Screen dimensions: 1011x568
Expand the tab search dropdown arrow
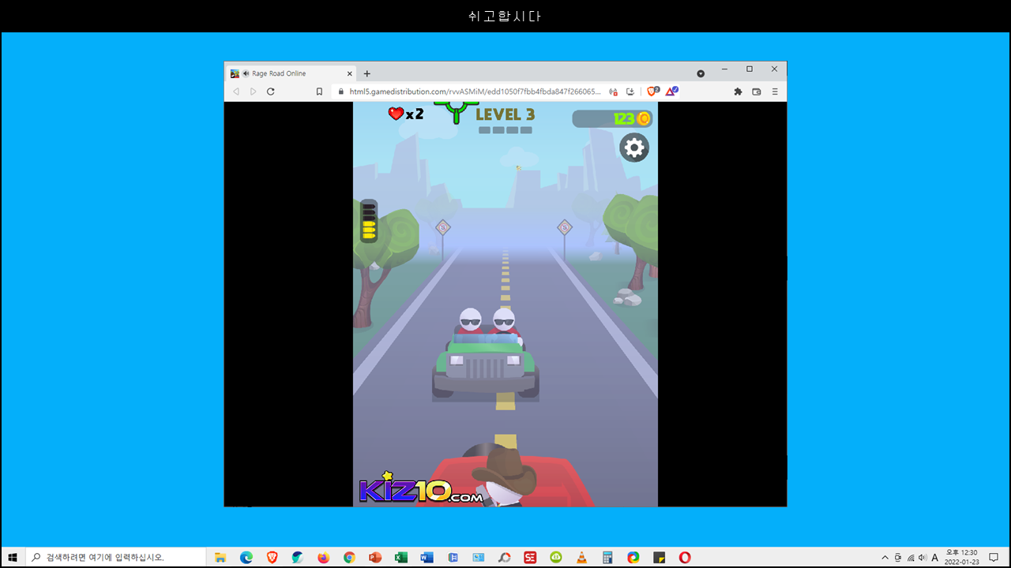[701, 73]
